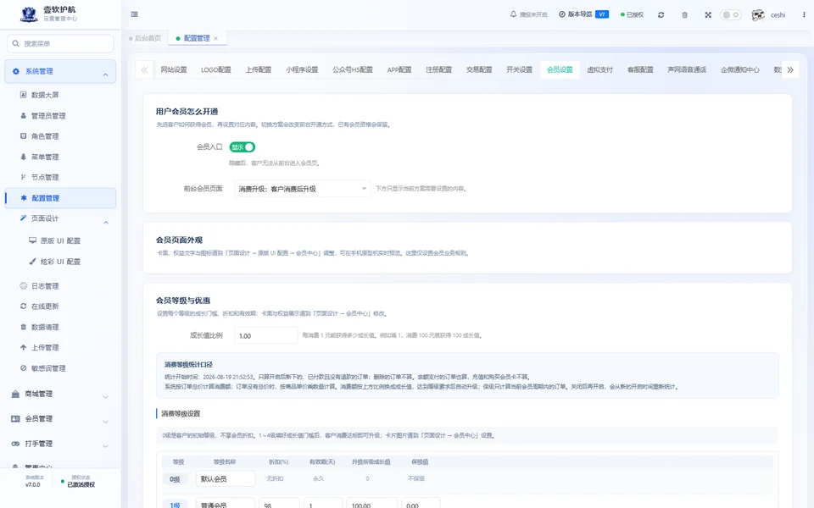Open 版本导航 compass icon

pos(561,14)
